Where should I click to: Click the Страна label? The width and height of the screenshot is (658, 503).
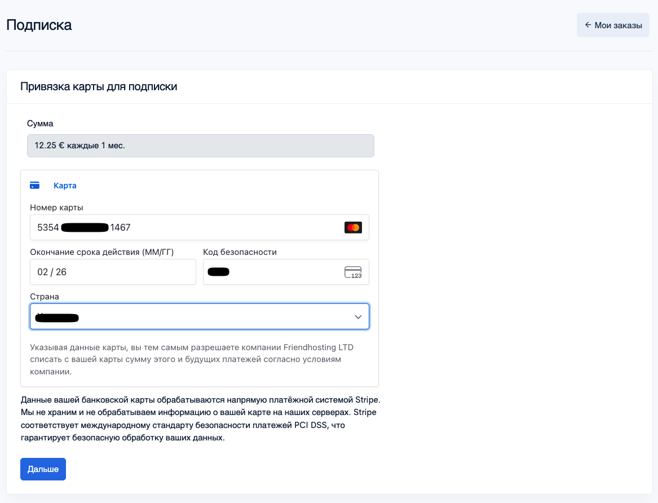coord(45,296)
